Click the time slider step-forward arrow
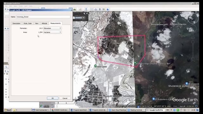 84,18
